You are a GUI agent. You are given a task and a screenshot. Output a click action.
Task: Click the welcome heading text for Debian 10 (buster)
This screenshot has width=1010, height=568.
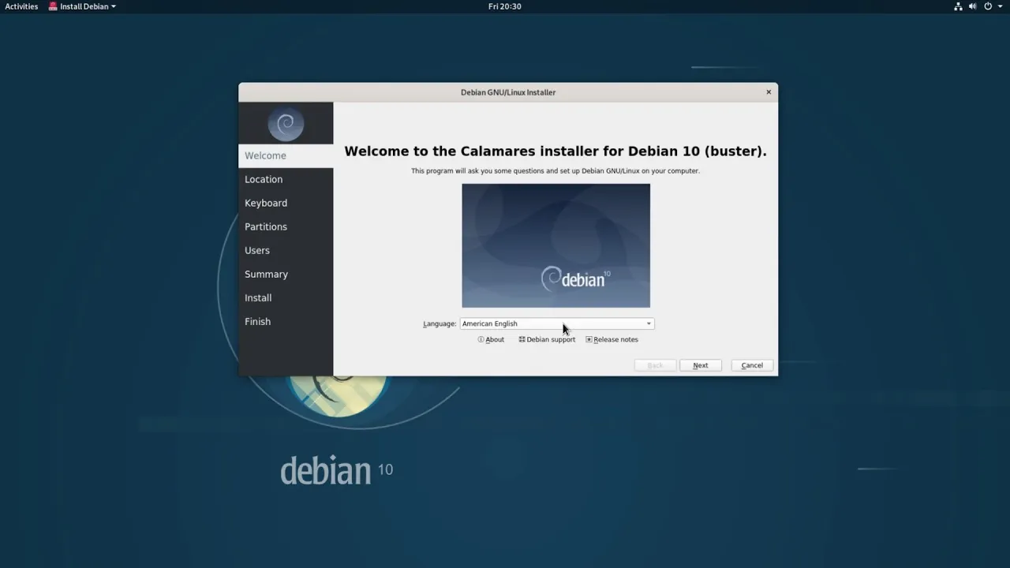[555, 151]
